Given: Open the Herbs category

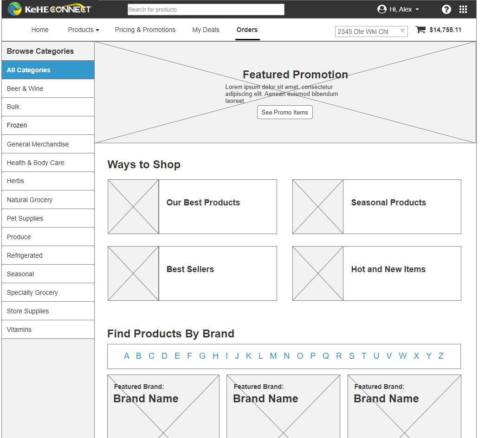Looking at the screenshot, I should [x=48, y=181].
